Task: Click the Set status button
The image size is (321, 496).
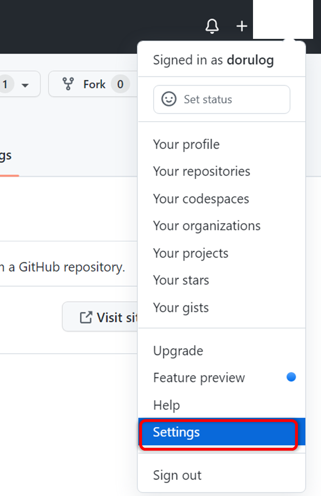Action: point(222,99)
